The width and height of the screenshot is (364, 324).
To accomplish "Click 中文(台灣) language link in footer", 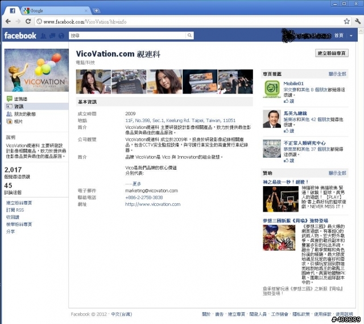I will (x=121, y=314).
